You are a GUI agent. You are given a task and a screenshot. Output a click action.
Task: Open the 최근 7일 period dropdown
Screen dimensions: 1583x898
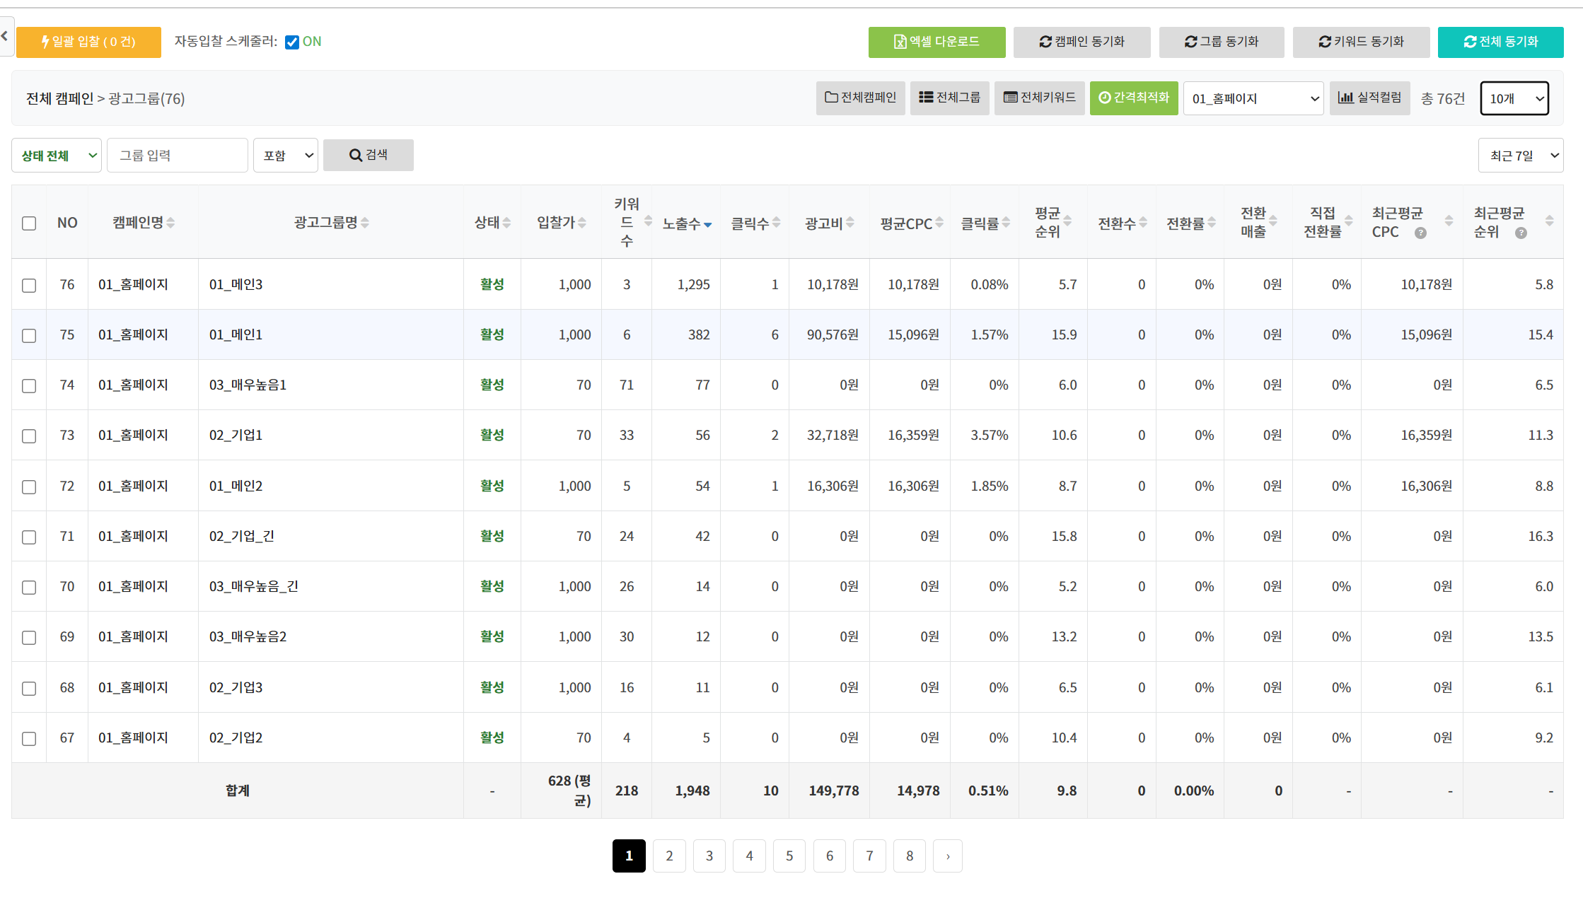1520,156
